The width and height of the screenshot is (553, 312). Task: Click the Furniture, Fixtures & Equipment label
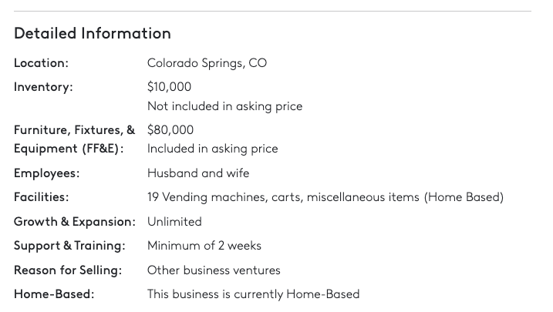coord(74,139)
